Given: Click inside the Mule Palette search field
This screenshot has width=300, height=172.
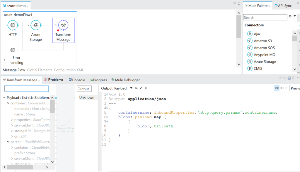Looking at the screenshot, I should point(265,17).
